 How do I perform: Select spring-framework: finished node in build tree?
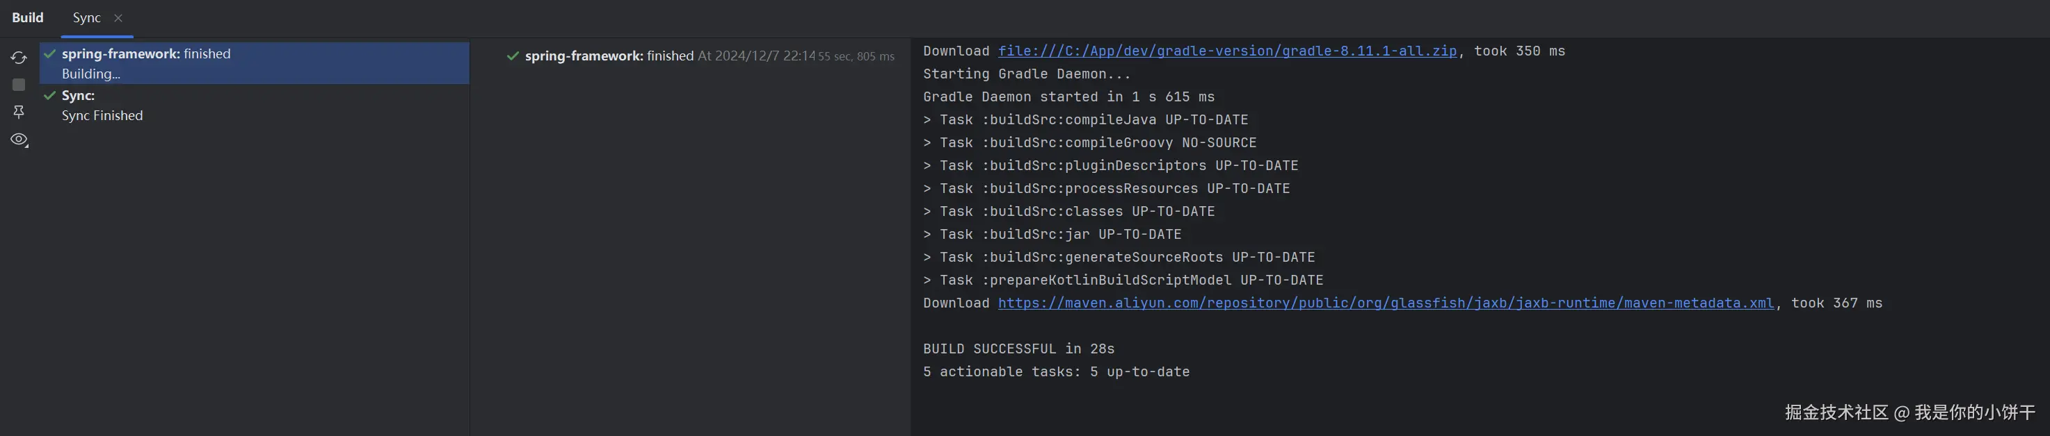(x=145, y=54)
